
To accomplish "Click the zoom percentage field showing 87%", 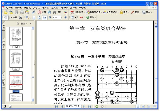I will pos(57,18).
